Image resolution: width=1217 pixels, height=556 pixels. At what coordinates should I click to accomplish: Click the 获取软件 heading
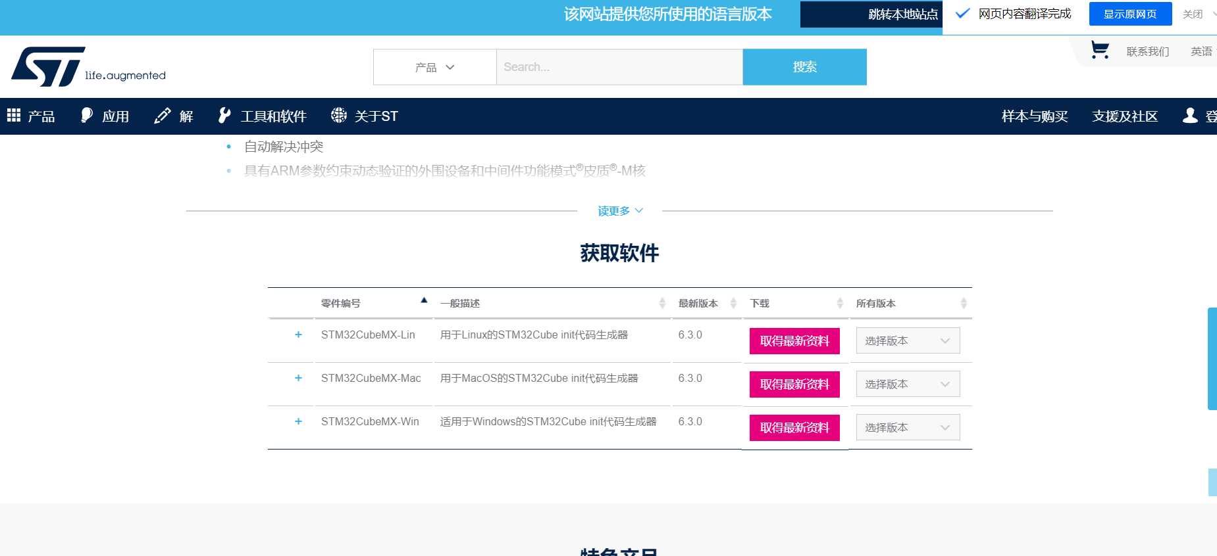(x=619, y=253)
